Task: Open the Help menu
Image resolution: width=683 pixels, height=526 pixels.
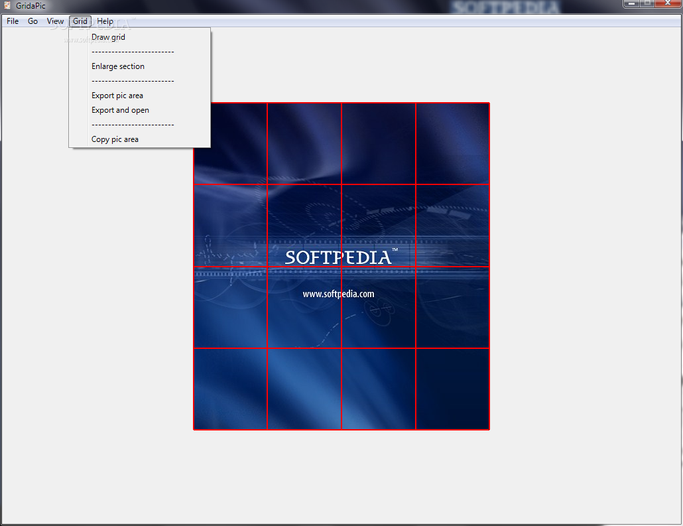Action: pos(105,21)
